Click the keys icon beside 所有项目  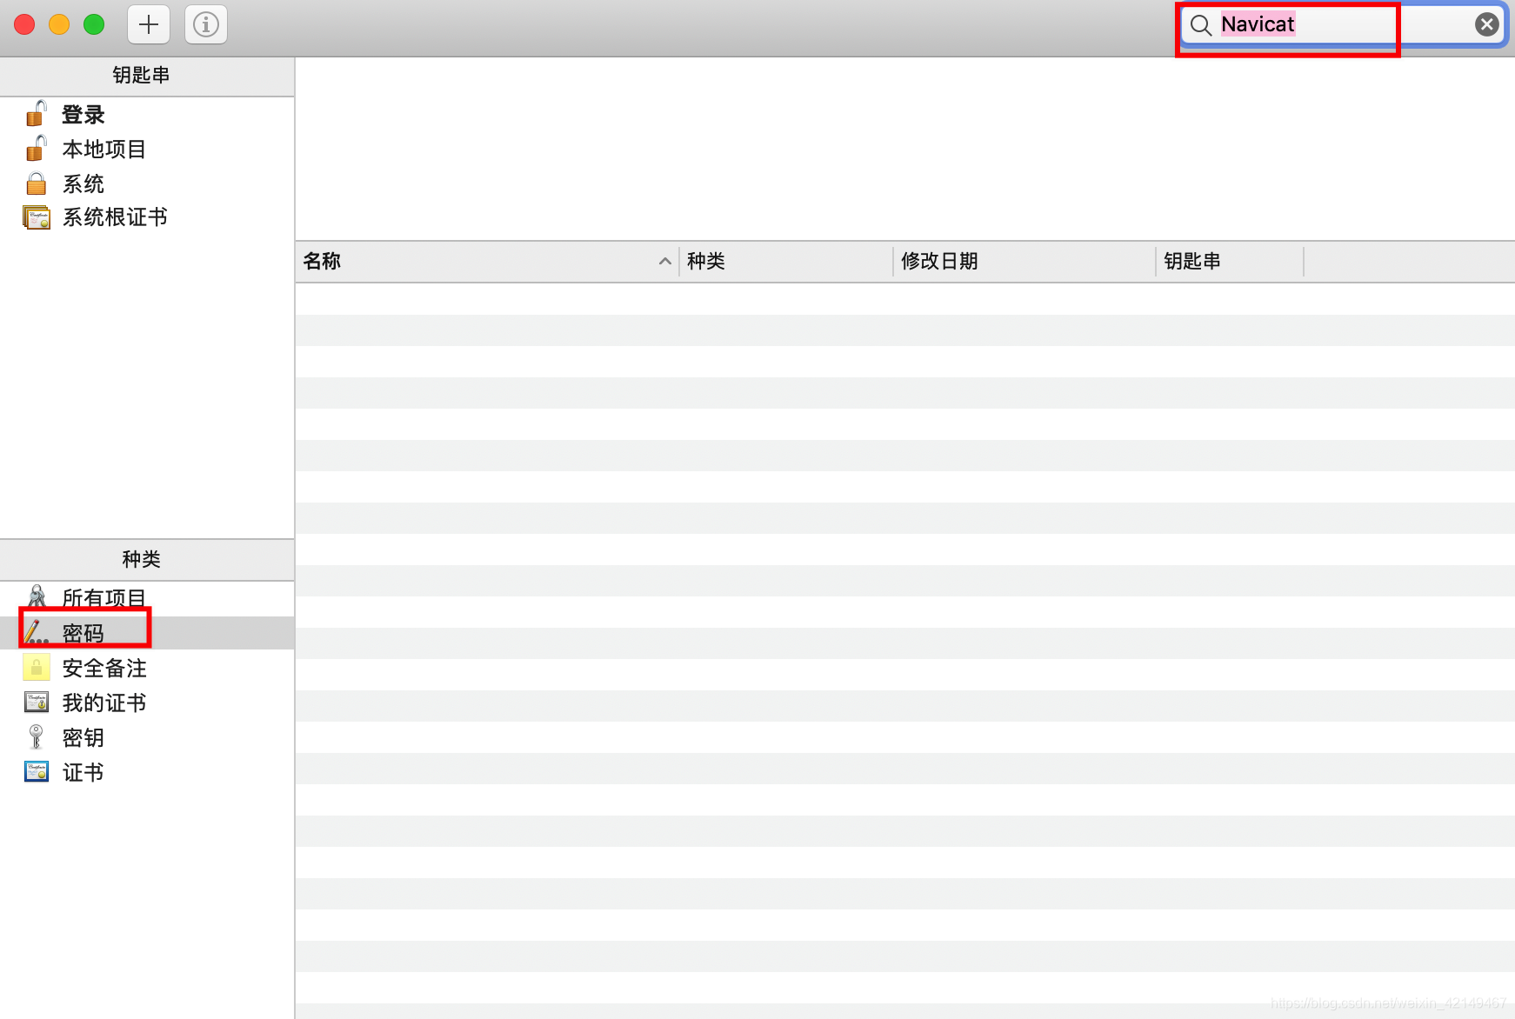pyautogui.click(x=37, y=596)
